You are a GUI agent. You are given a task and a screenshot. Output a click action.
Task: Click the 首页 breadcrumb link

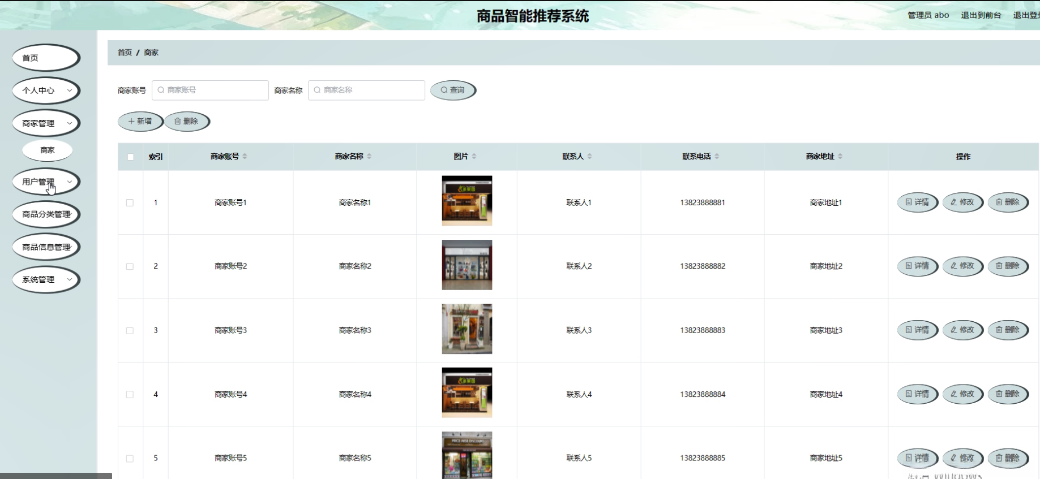[x=125, y=53]
